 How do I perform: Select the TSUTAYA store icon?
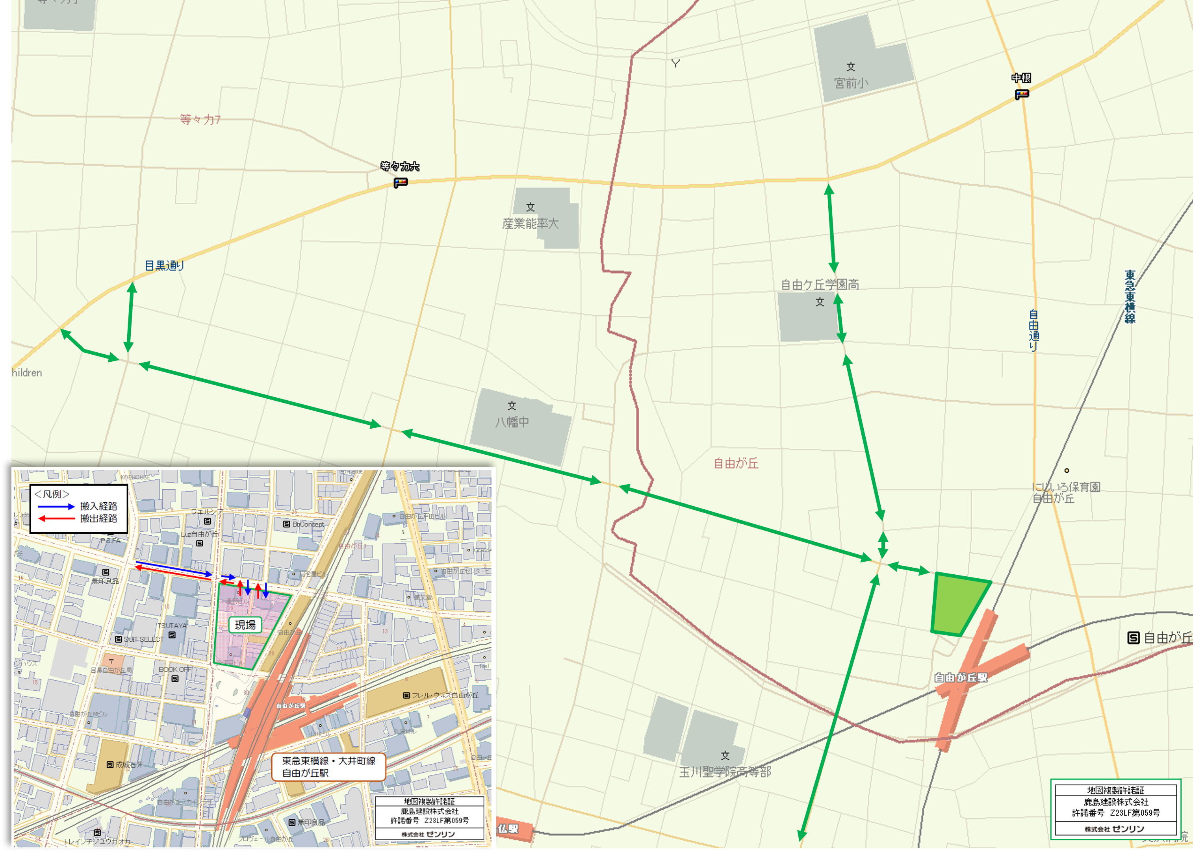pos(172,635)
